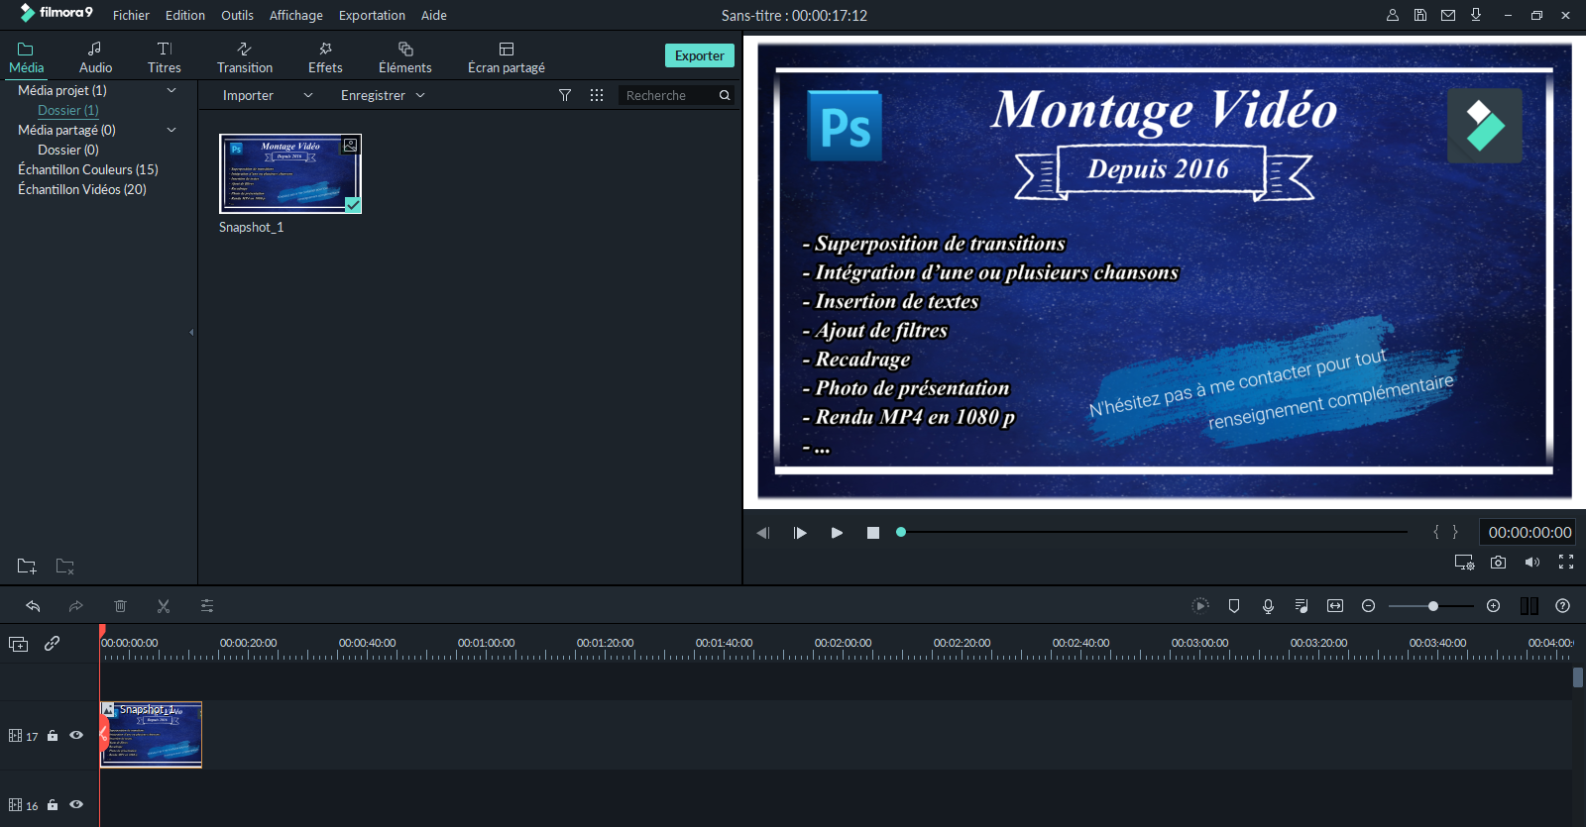Select the Snapshot_1 media thumbnail
This screenshot has width=1586, height=827.
click(290, 173)
